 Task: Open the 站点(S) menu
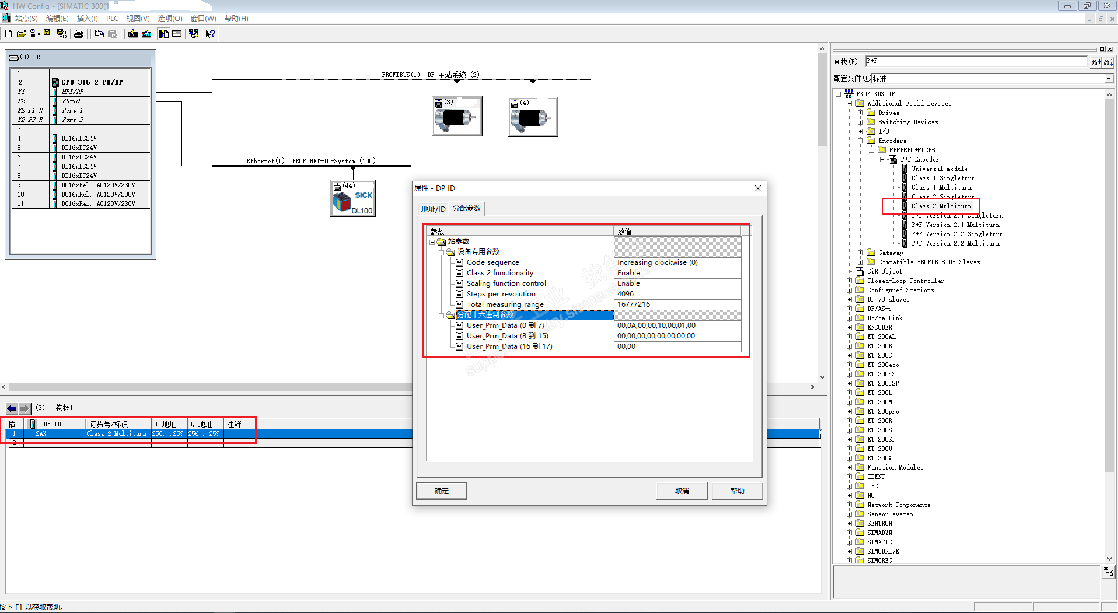[26, 19]
